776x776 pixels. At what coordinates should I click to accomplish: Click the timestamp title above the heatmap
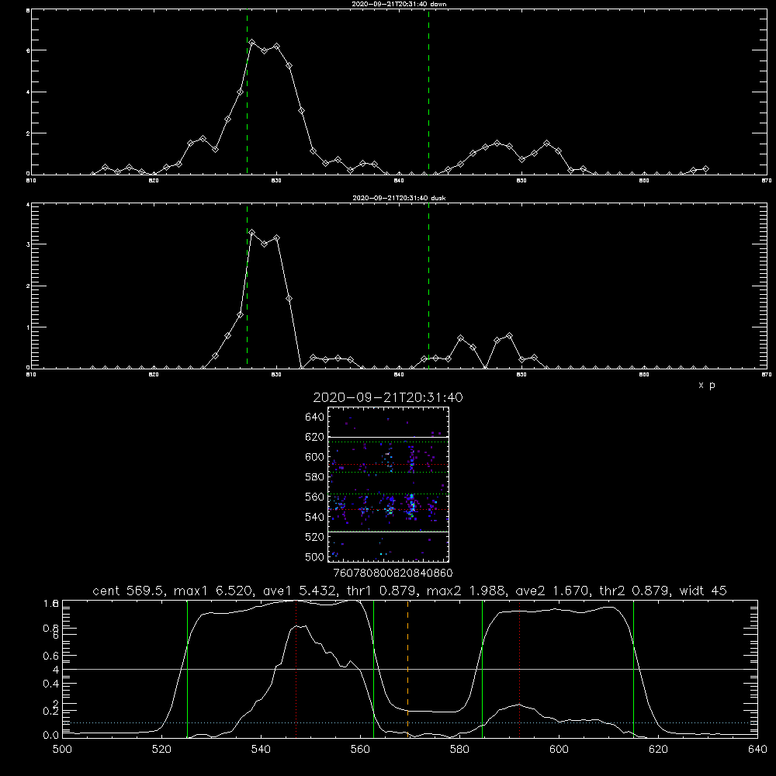pyautogui.click(x=388, y=397)
